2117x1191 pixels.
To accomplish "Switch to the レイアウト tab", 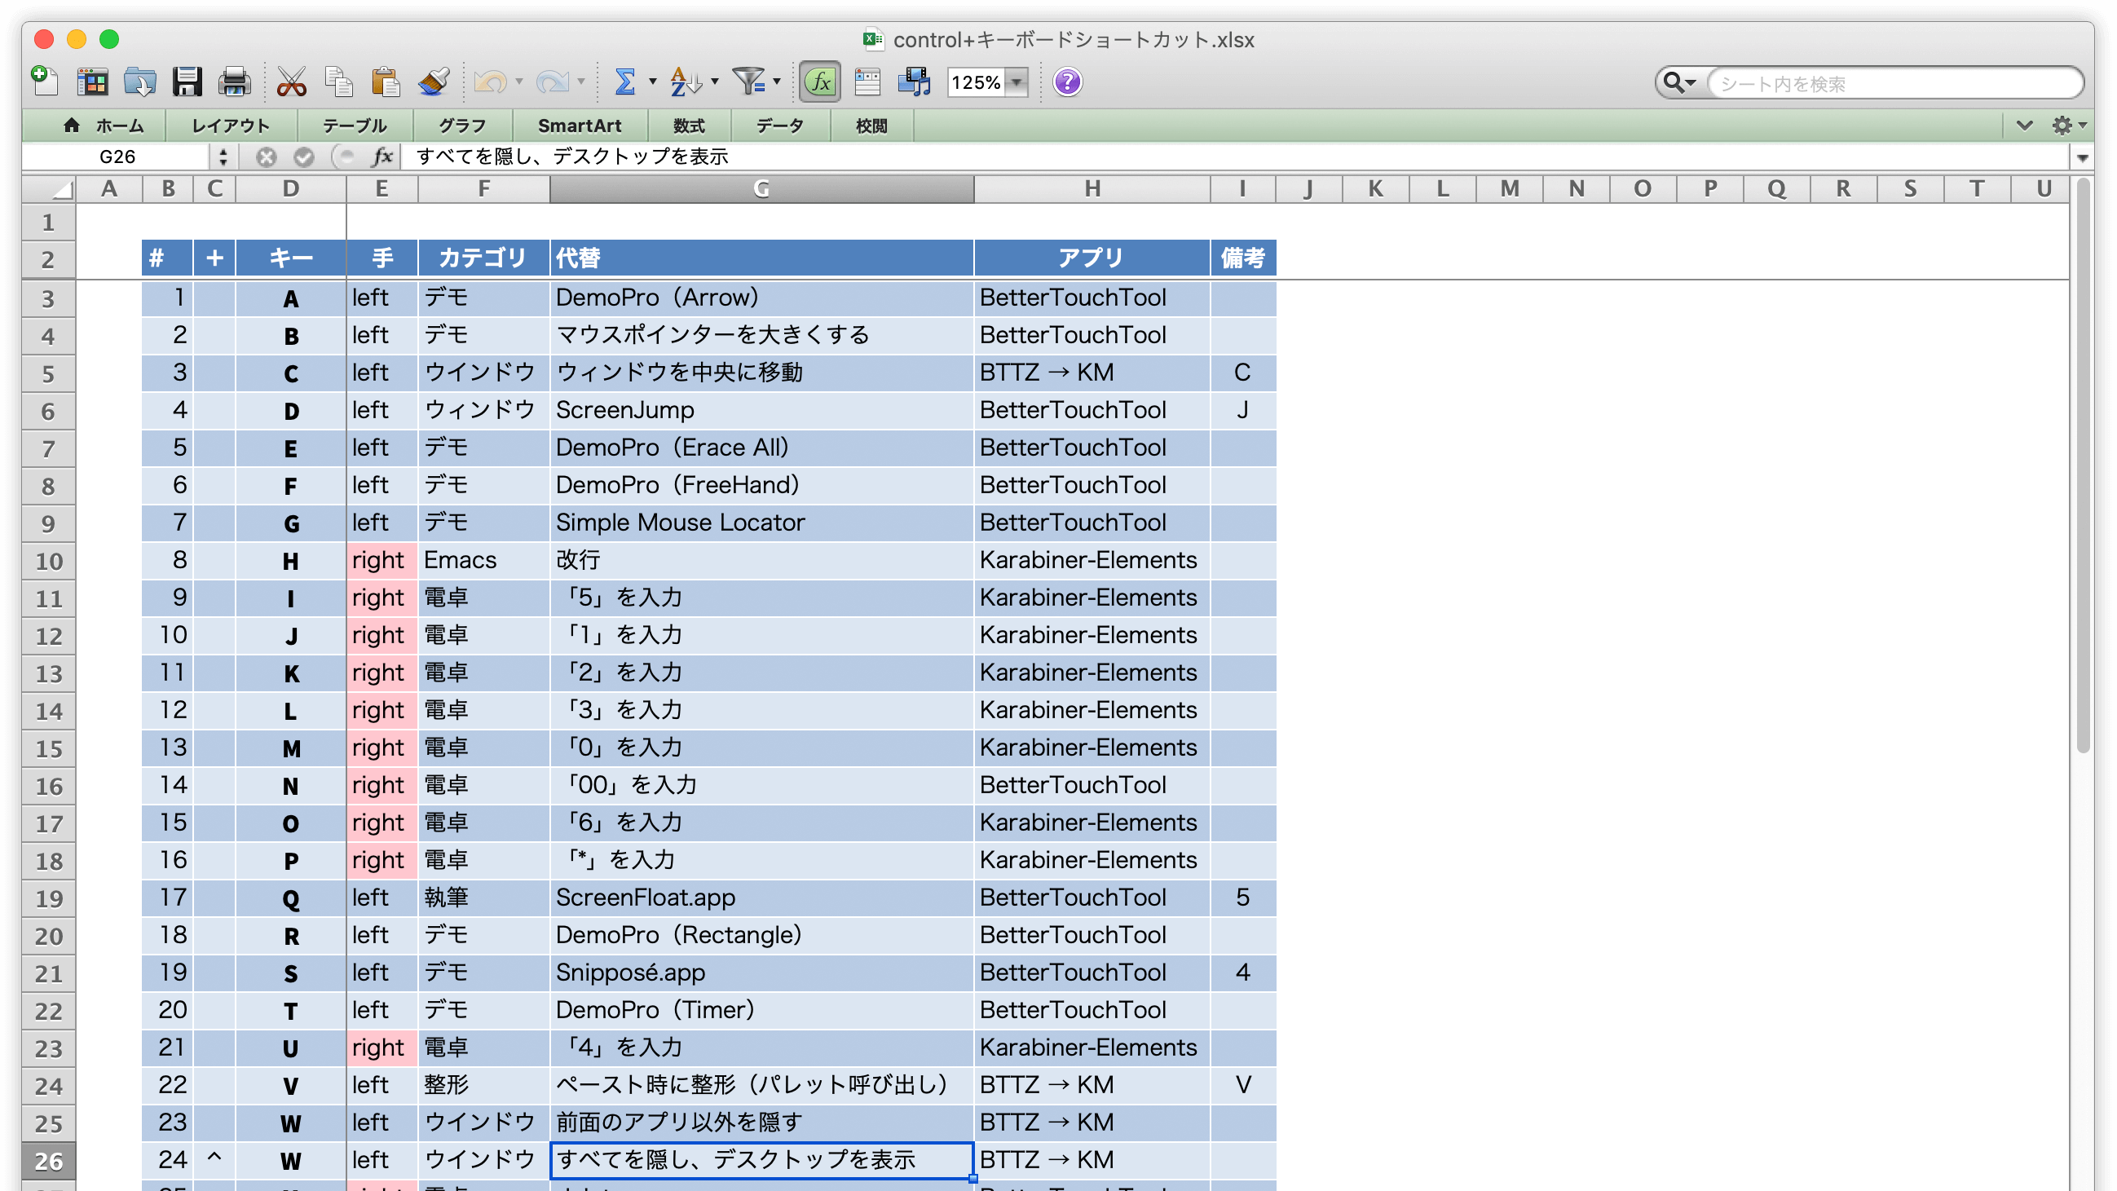I will tap(231, 126).
